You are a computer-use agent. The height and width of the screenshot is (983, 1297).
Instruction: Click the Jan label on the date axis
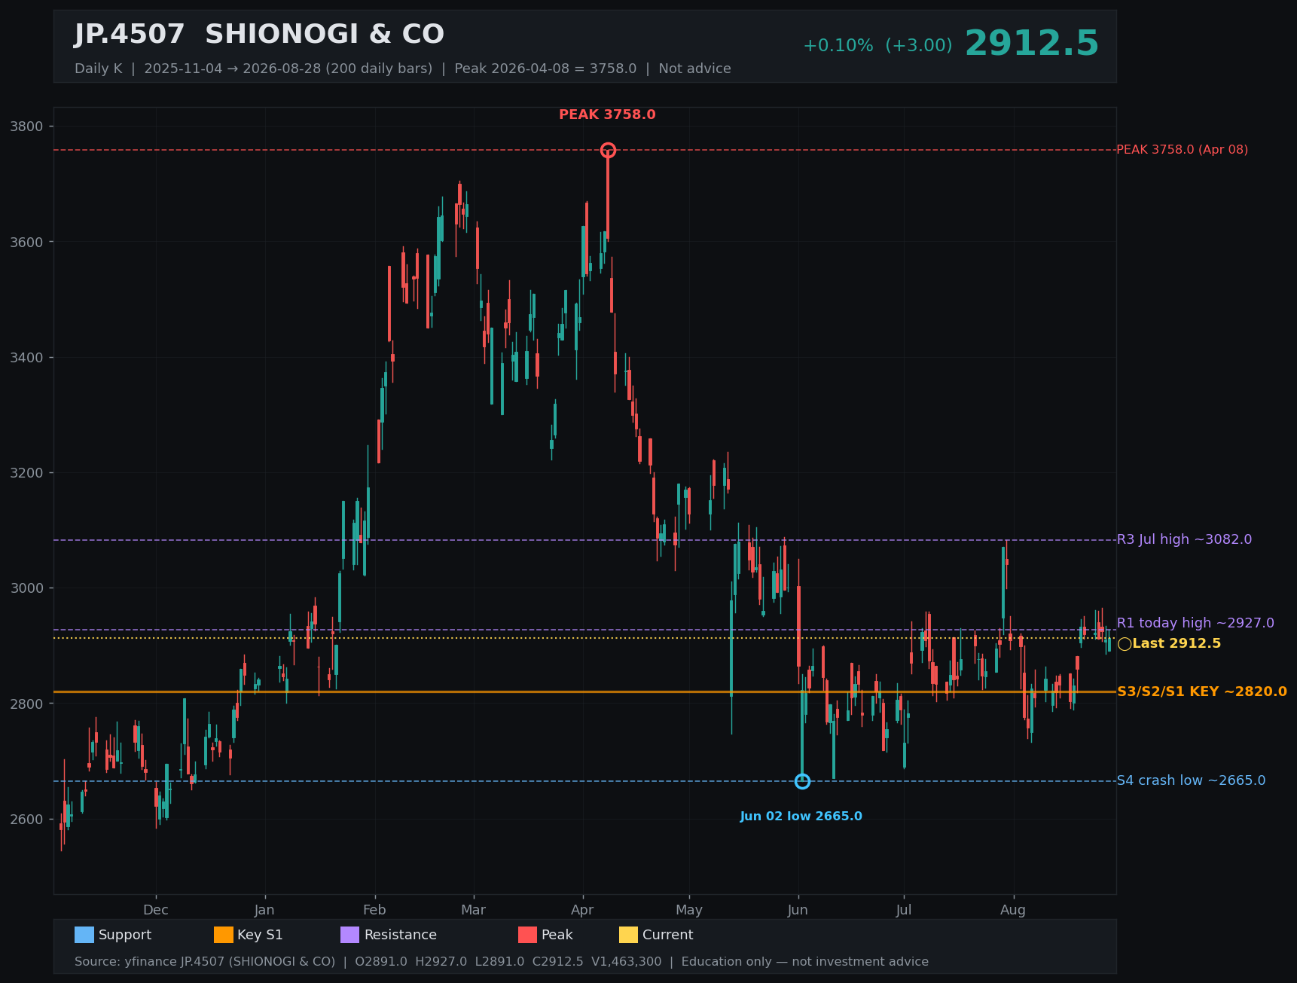264,910
